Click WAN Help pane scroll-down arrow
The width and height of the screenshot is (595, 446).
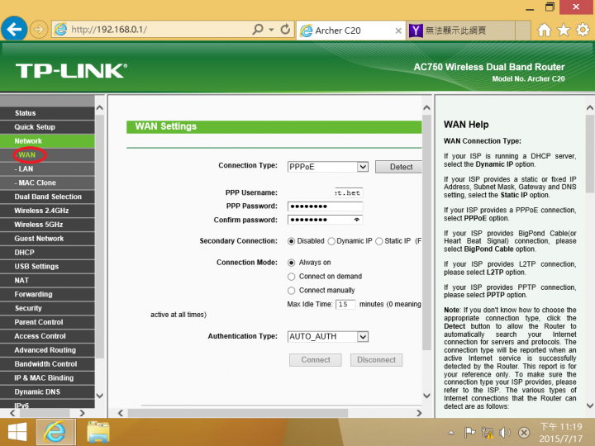coord(590,406)
